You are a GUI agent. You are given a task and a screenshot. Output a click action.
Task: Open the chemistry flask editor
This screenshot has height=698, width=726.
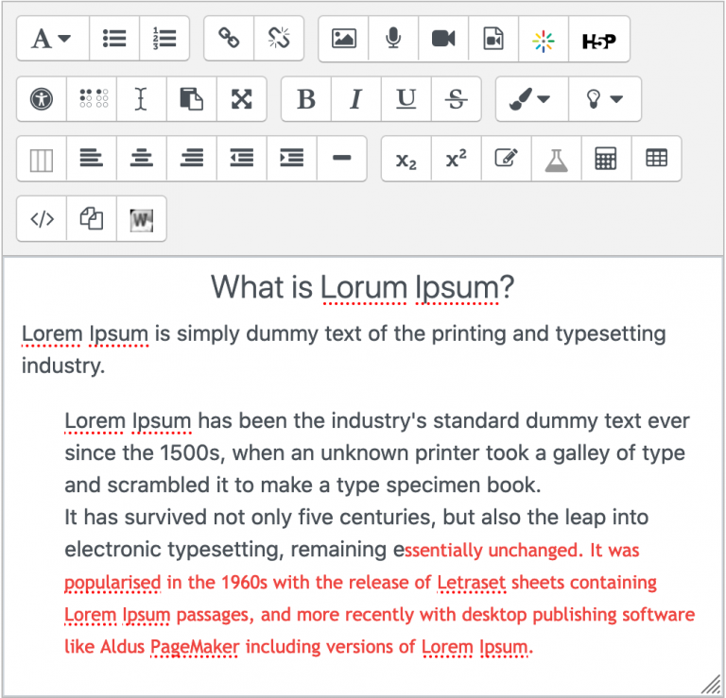[x=557, y=159]
